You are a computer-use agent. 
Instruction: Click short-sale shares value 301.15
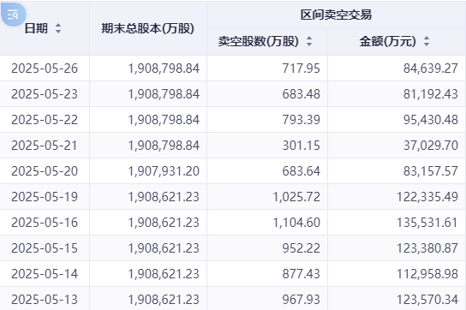pyautogui.click(x=301, y=146)
